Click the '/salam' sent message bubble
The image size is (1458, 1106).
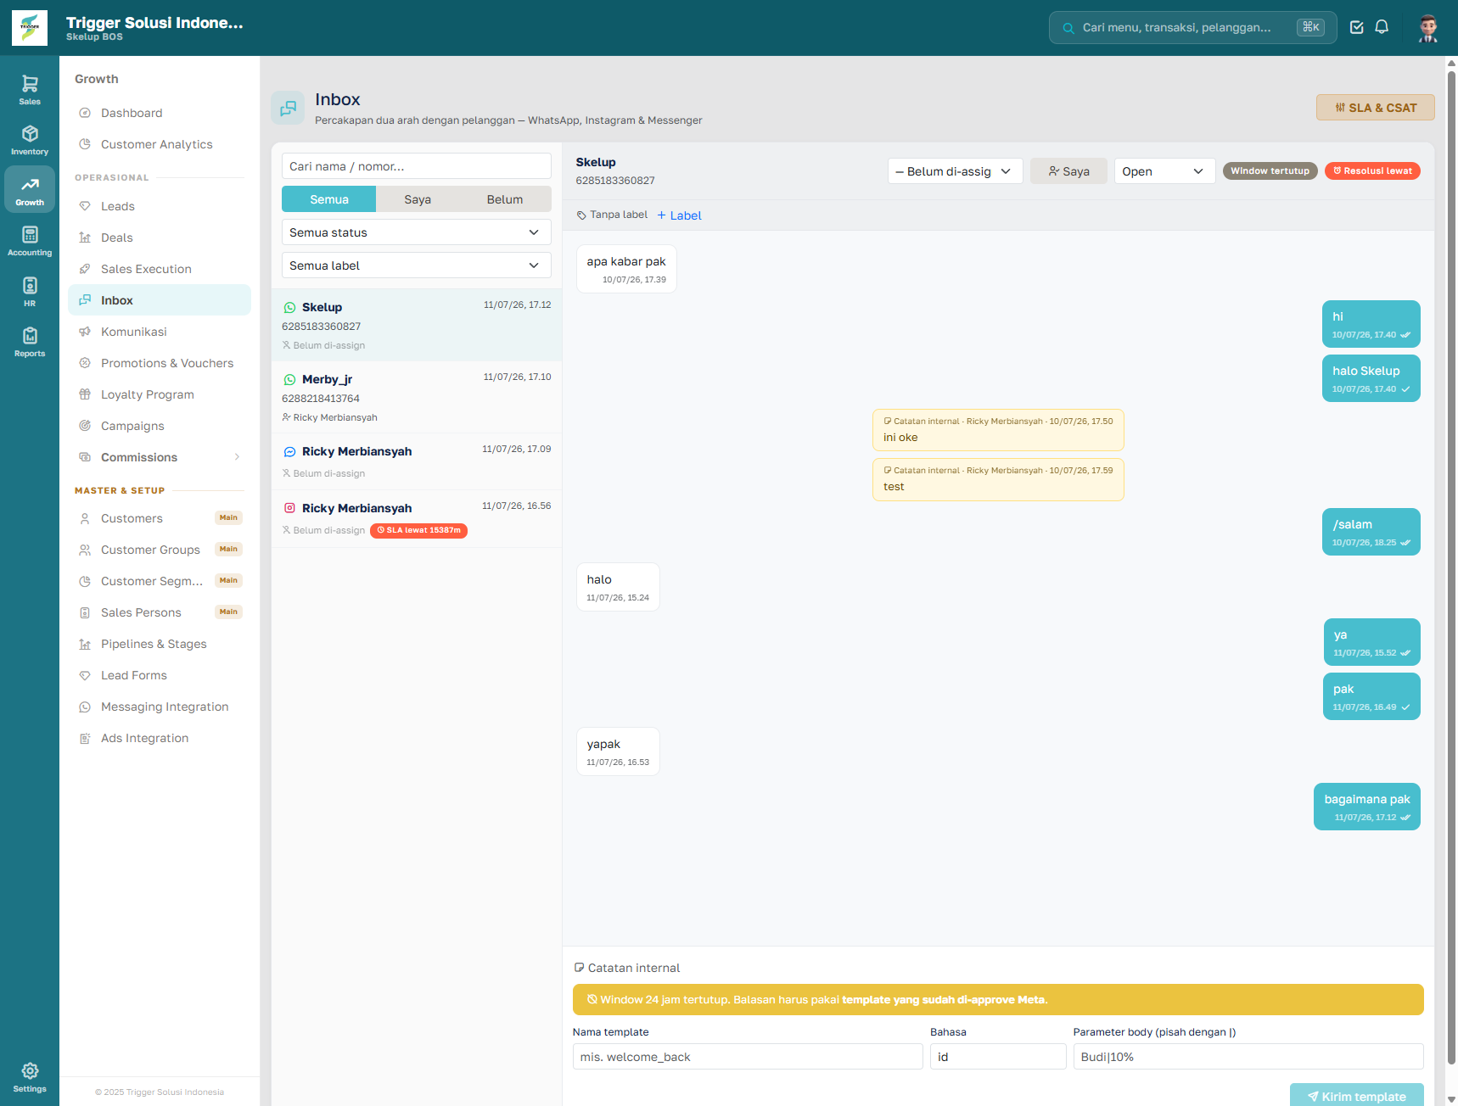[x=1371, y=532]
